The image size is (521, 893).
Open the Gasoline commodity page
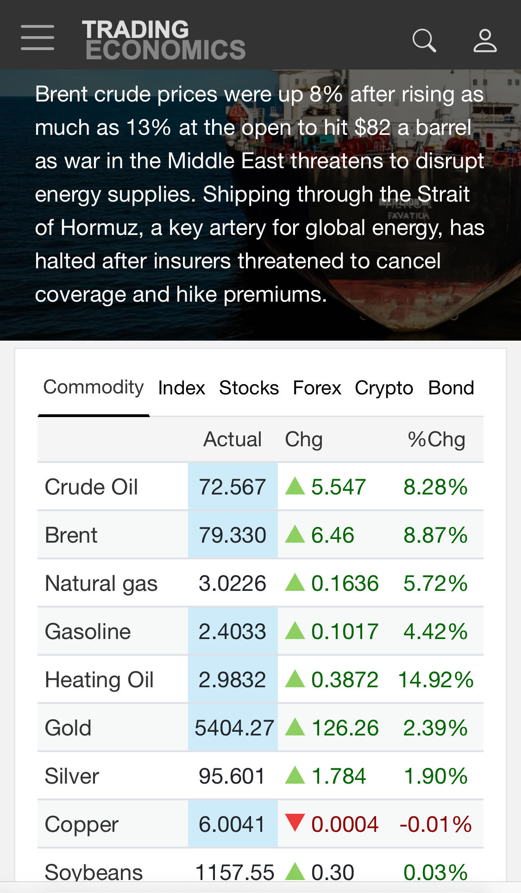coord(88,632)
